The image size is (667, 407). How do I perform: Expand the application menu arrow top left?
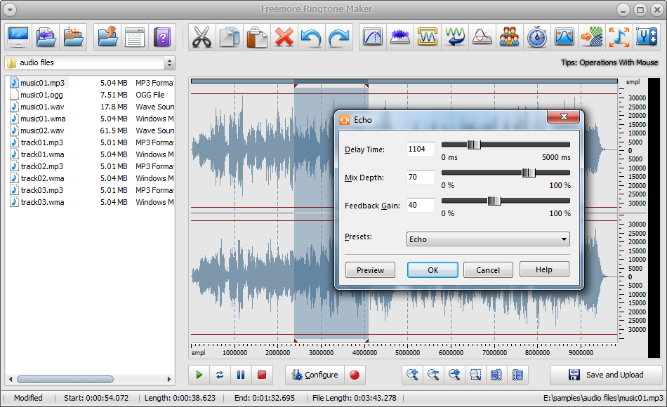[10, 8]
